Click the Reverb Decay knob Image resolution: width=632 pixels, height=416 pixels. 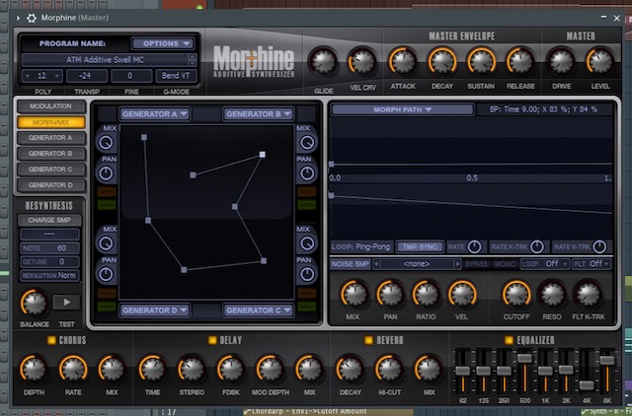[x=350, y=369]
